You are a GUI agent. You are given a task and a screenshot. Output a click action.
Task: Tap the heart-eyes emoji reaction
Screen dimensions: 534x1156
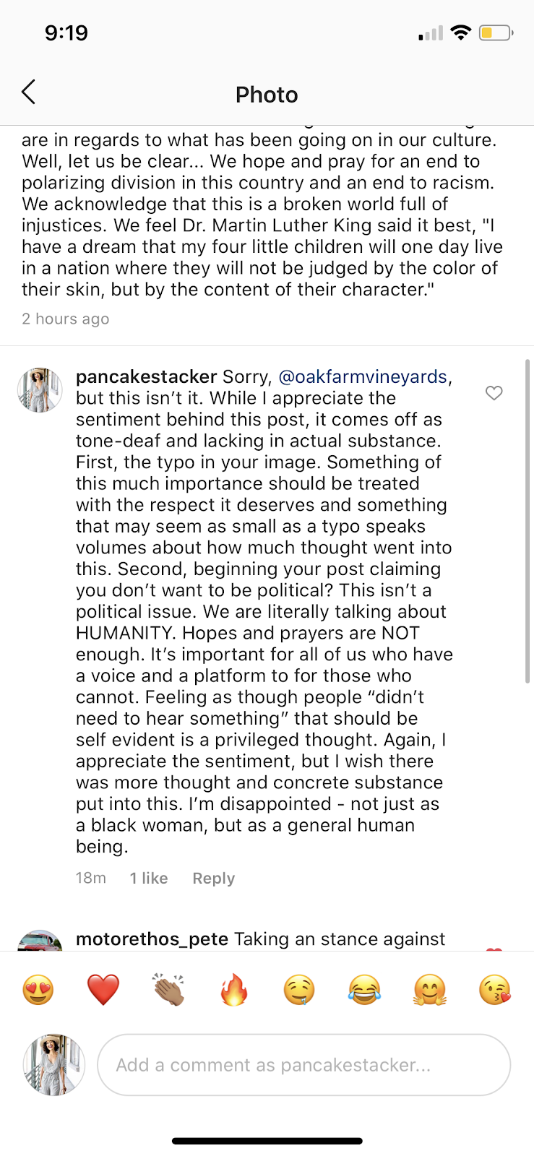38,989
